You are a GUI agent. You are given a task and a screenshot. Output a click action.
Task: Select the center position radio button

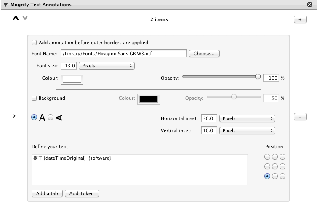[275, 166]
